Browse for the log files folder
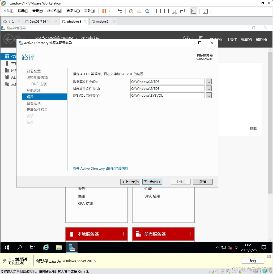This screenshot has width=273, height=274. pyautogui.click(x=209, y=89)
